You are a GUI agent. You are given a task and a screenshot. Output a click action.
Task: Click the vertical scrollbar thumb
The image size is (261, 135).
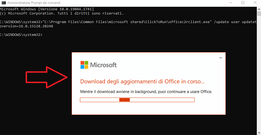coord(259,13)
